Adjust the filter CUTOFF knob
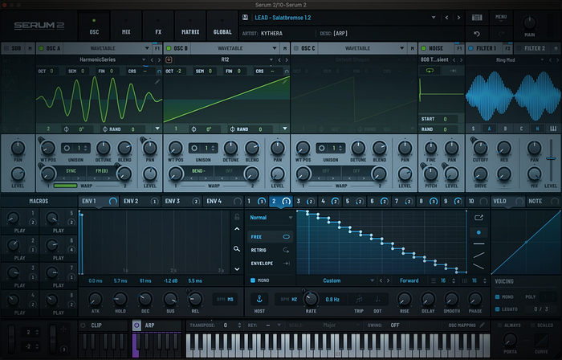 [x=482, y=148]
